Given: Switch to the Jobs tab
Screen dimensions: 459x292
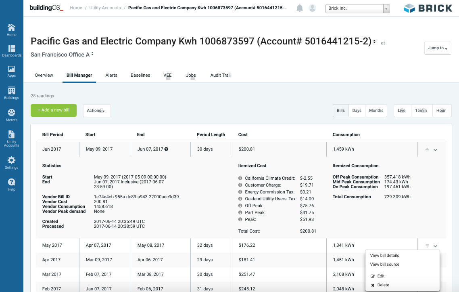Looking at the screenshot, I should tap(191, 76).
